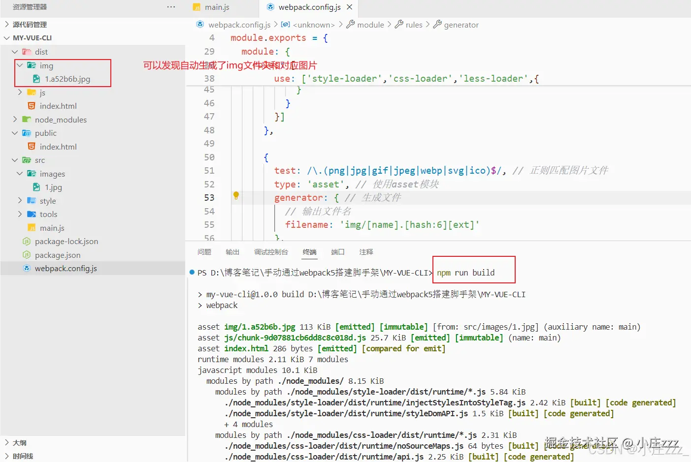The width and height of the screenshot is (691, 462).
Task: Open 1.a52b6b.jpg in the file tree
Action: [67, 79]
